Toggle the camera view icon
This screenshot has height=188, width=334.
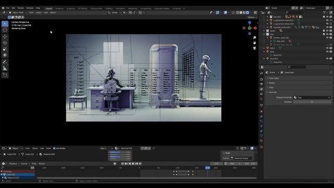tap(255, 48)
